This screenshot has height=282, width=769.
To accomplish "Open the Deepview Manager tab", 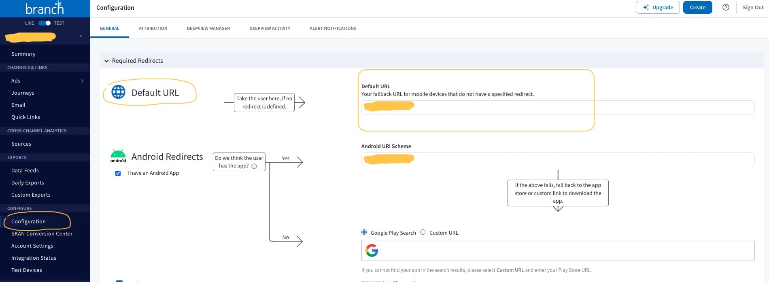I will (x=208, y=28).
